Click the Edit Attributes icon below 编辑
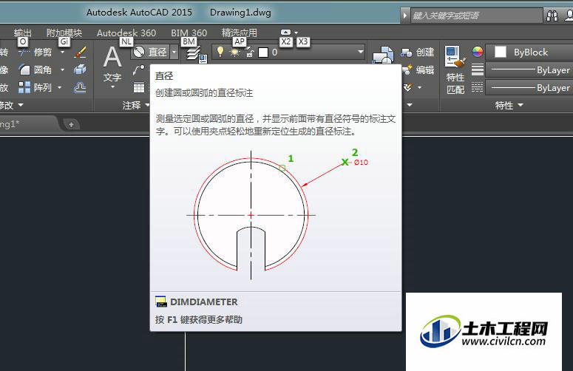The width and height of the screenshot is (573, 371). (x=408, y=87)
